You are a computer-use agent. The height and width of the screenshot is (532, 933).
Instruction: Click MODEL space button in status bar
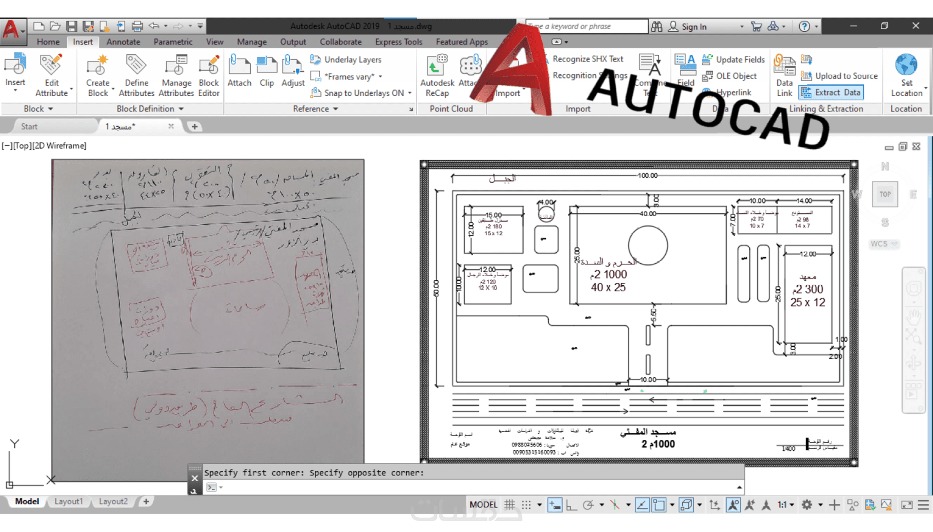pyautogui.click(x=484, y=505)
